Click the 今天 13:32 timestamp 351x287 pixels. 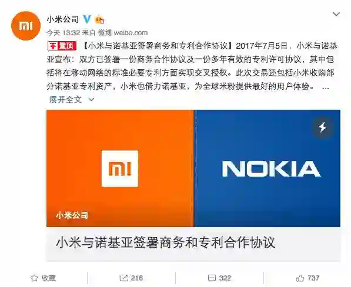tap(63, 33)
